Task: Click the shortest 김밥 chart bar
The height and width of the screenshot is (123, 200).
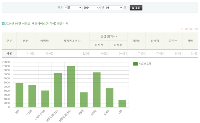Action: (122, 104)
